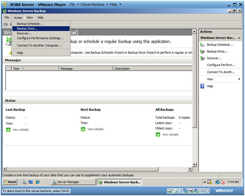
Task: Click vertical scrollbar down arrow
Action: click(194, 165)
